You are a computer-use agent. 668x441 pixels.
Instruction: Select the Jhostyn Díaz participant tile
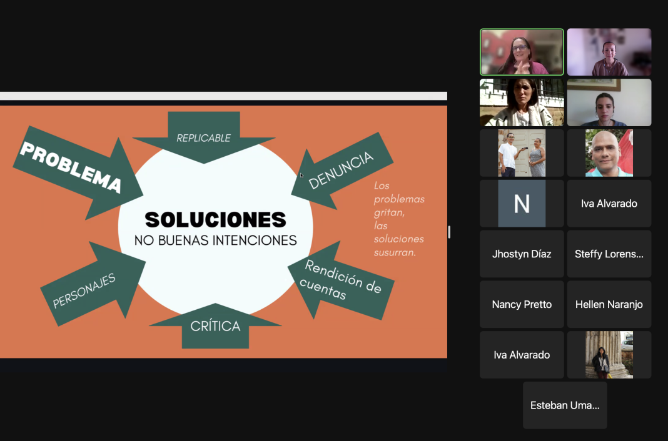pos(522,254)
